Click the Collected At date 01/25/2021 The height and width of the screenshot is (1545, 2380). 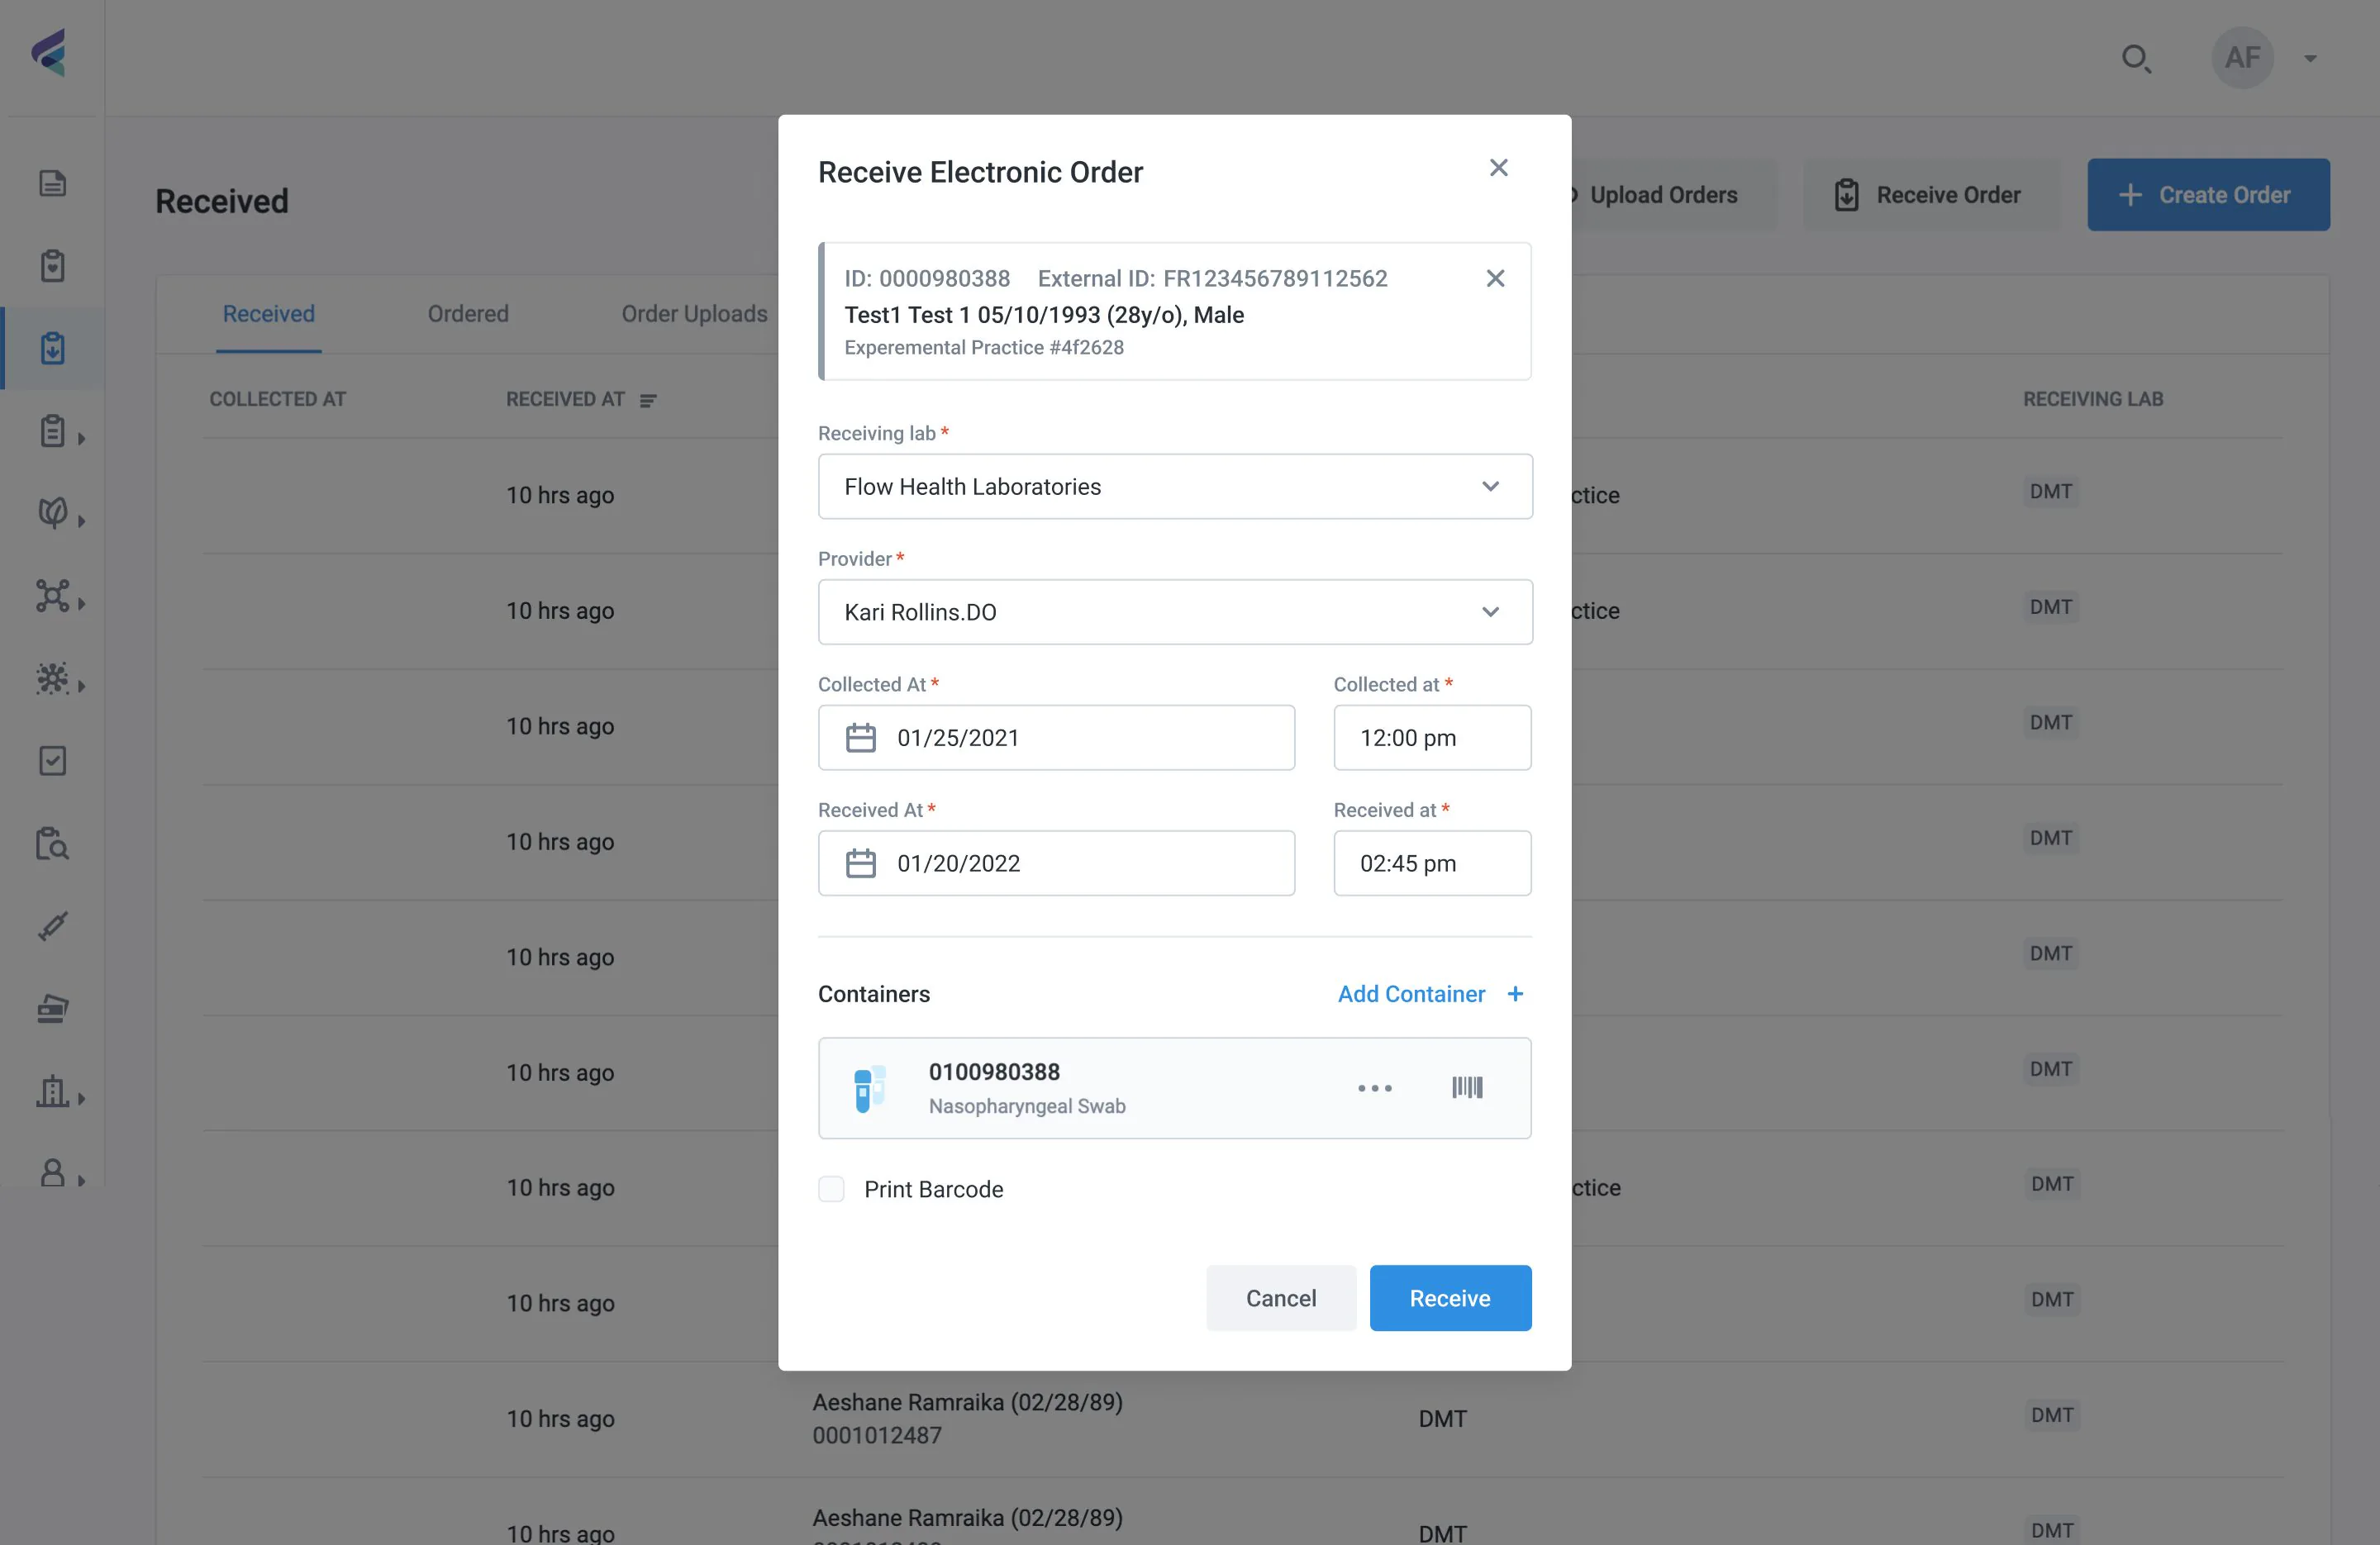[1056, 738]
